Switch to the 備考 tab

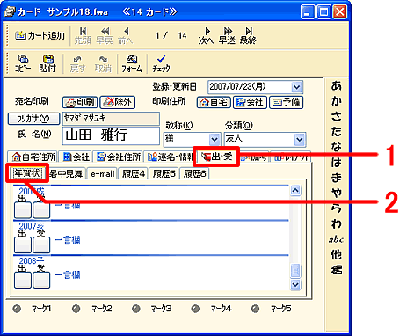pos(254,157)
